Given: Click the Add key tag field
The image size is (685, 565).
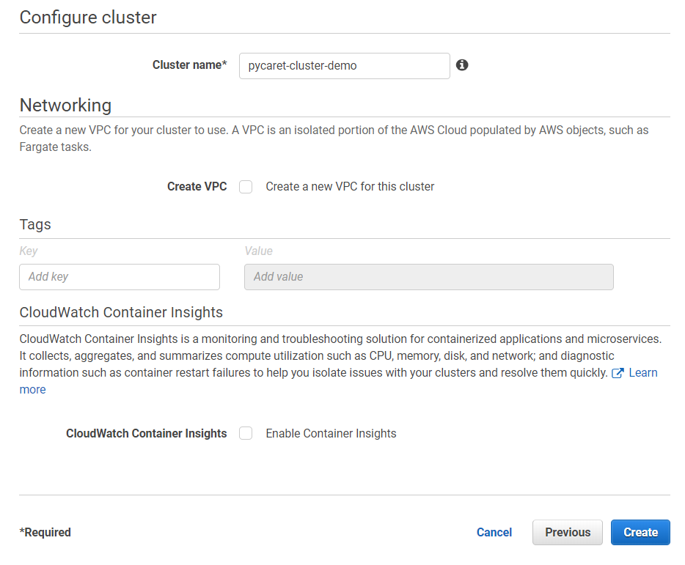Looking at the screenshot, I should 120,277.
